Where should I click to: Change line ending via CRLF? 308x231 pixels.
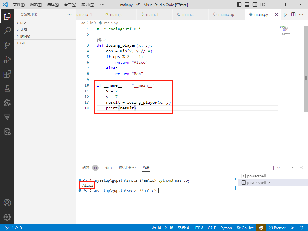[212, 228]
